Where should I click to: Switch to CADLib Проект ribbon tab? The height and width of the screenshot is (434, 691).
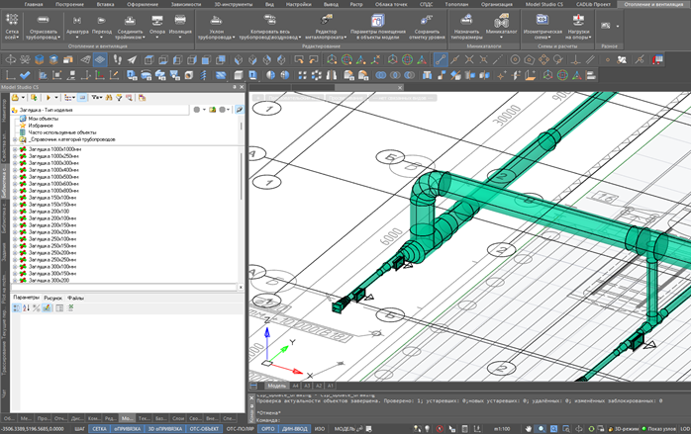[593, 4]
